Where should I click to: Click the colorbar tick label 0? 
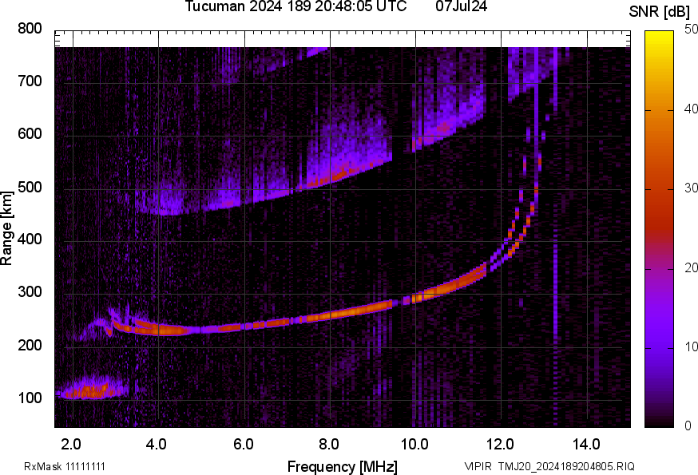click(688, 426)
